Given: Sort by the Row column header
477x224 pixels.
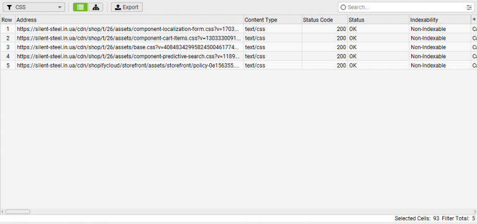Looking at the screenshot, I should point(7,20).
